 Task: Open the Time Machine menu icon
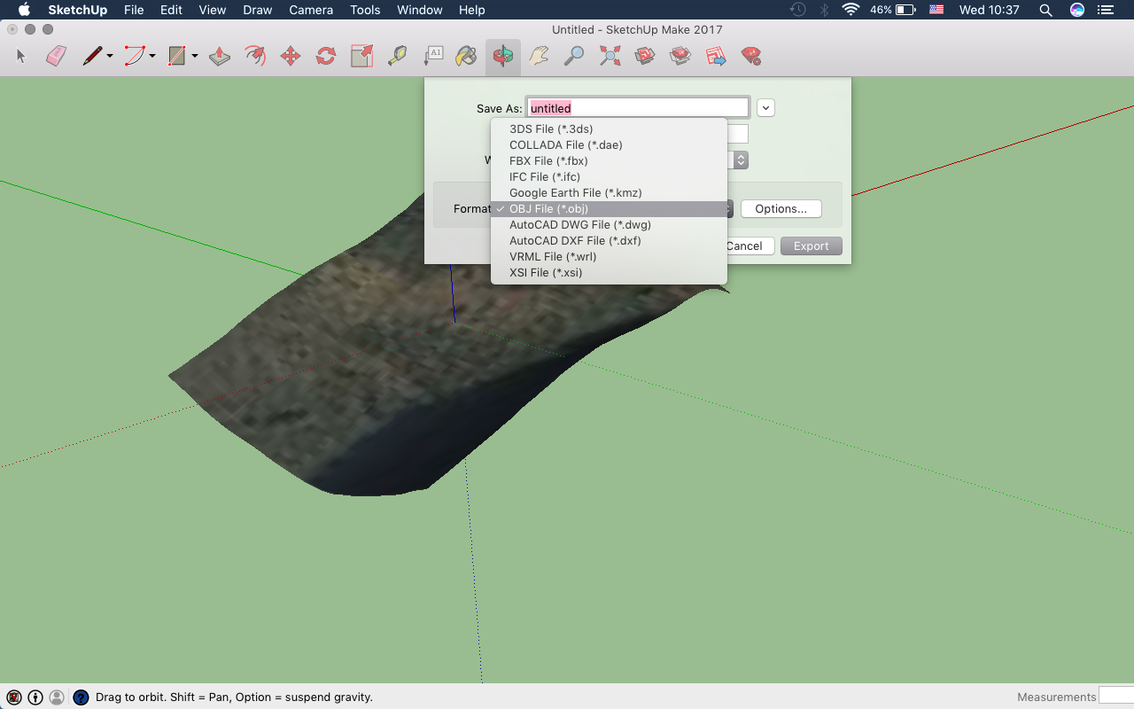798,10
